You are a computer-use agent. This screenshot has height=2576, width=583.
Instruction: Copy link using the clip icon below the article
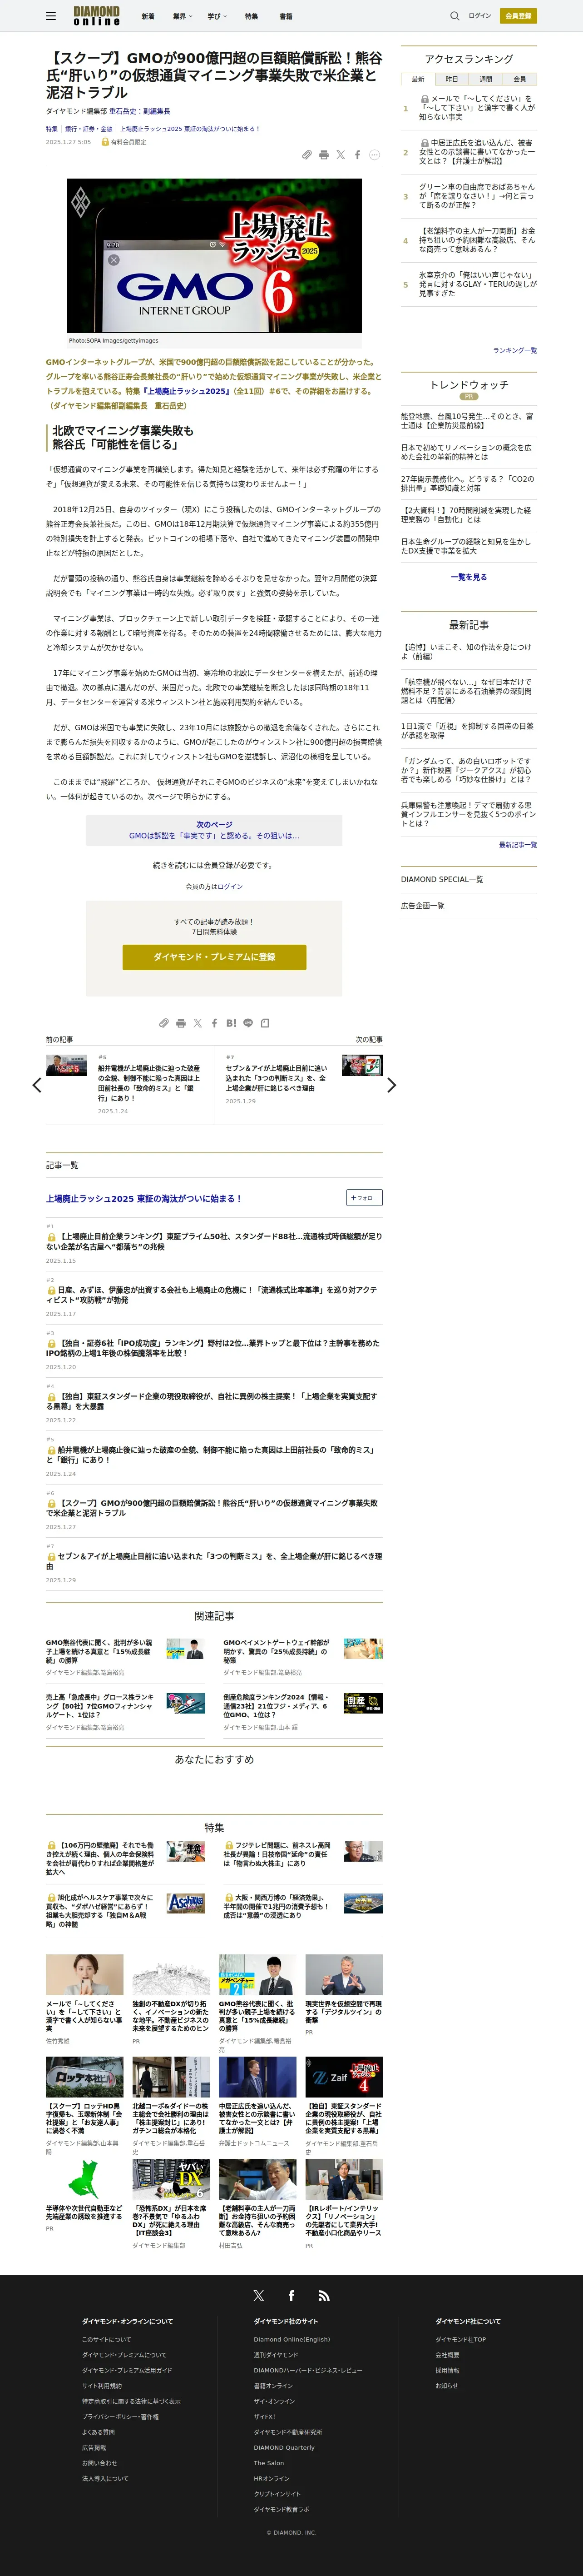click(164, 1023)
